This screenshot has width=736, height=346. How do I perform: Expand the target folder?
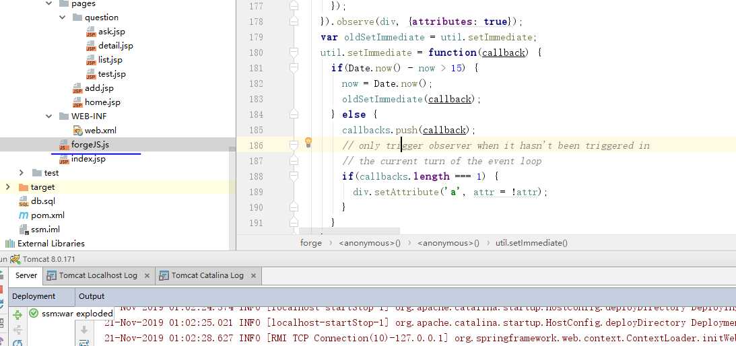(7, 187)
